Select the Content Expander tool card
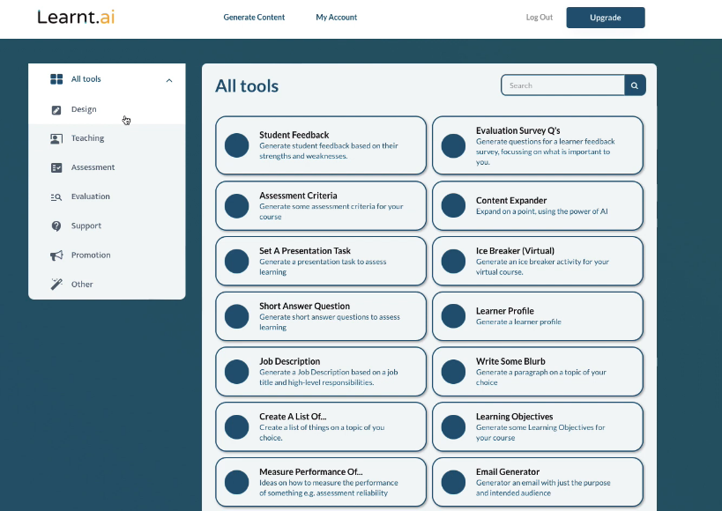The height and width of the screenshot is (511, 722). (x=538, y=205)
